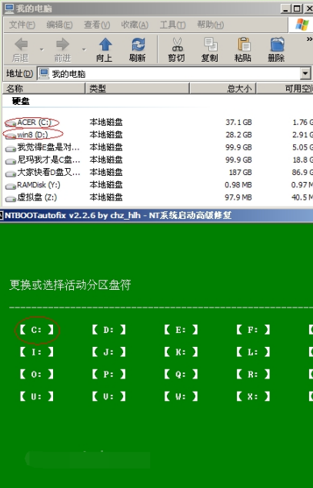This screenshot has height=488, width=313.
Task: Choose the 【R:】 partition option
Action: pos(253,374)
